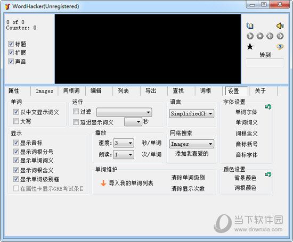This screenshot has width=293, height=242.
Task: Open the dictionary book icon
Action: (x=250, y=26)
